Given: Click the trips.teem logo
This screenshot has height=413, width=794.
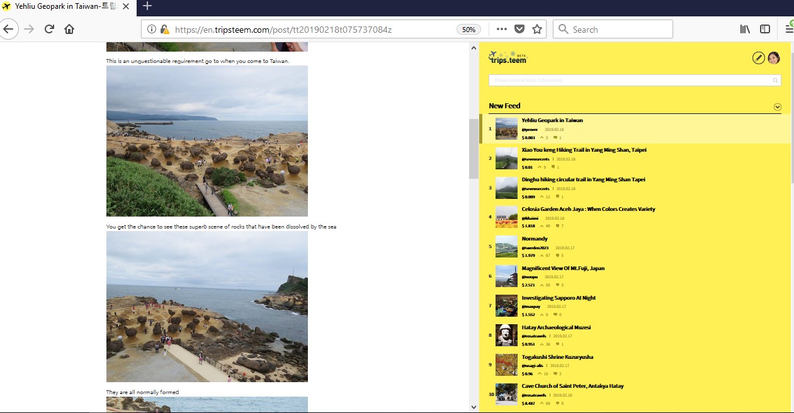Looking at the screenshot, I should (508, 57).
